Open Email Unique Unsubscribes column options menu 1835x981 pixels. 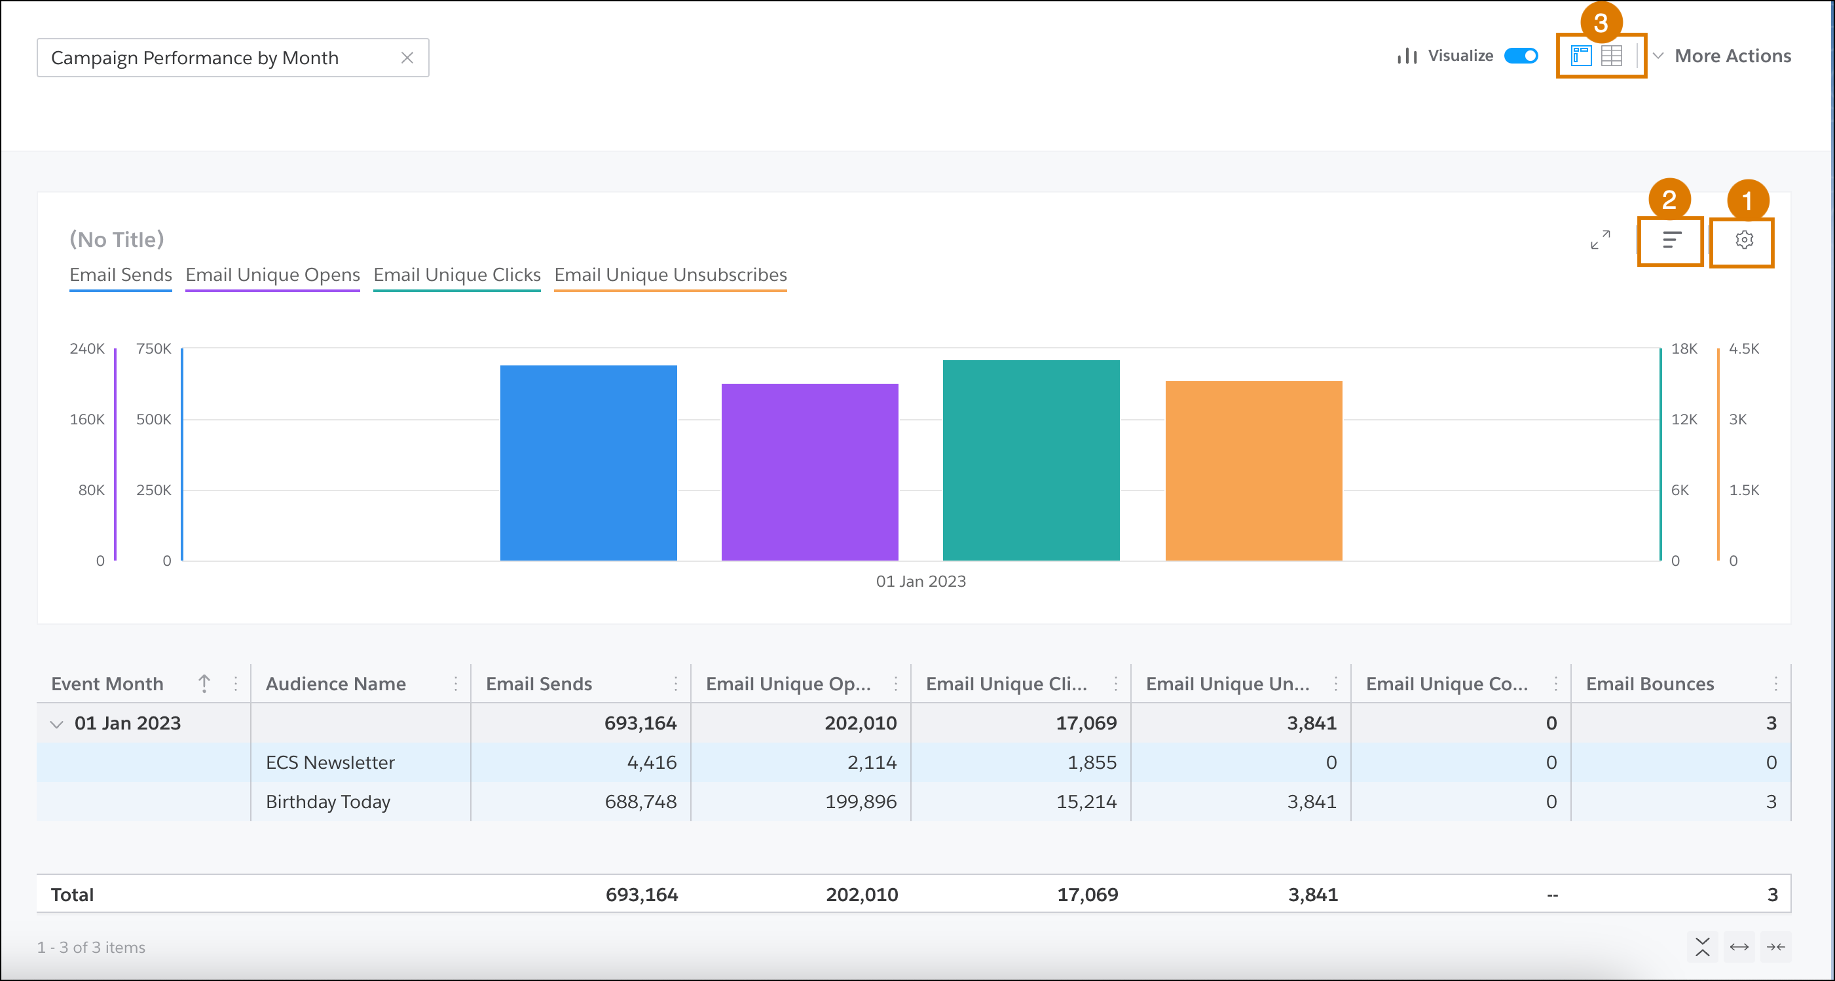(1335, 683)
